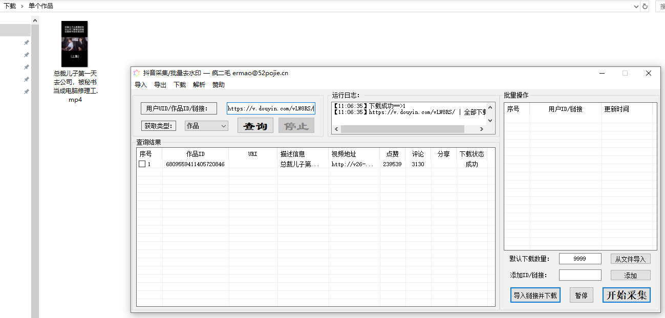
Task: Open the mp4 video file thumbnail
Action: [75, 44]
